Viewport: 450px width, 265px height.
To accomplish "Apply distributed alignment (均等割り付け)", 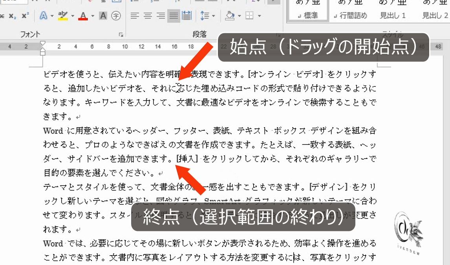I will tap(187, 16).
